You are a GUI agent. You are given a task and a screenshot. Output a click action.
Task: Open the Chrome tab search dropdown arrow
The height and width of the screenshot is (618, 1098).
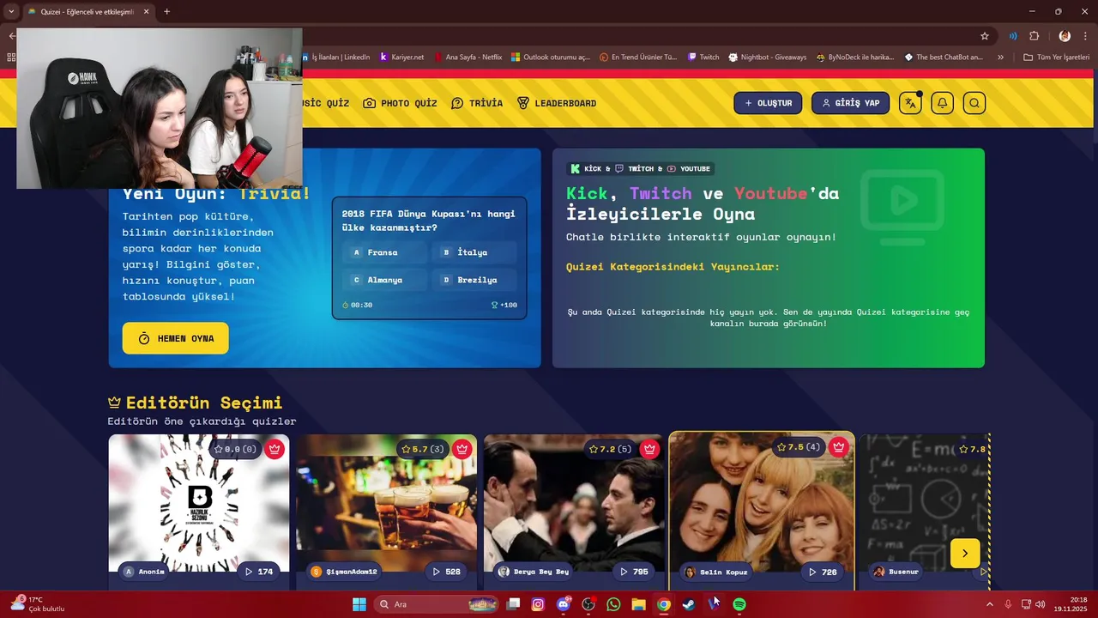[11, 11]
